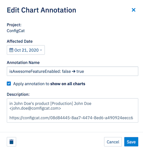Screen dimensions: 143x150
Task: Uncheck the show on all charts checkbox
Action: (9, 84)
